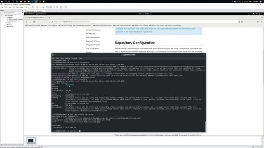Click the GNOME clock Dec 12 12:06
This screenshot has height=148, width=264.
(x=144, y=14)
